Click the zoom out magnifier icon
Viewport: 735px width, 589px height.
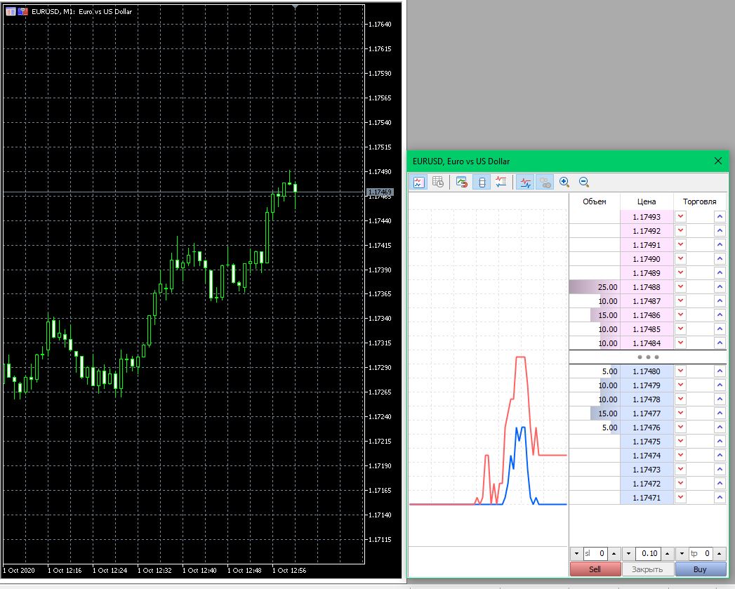[584, 182]
